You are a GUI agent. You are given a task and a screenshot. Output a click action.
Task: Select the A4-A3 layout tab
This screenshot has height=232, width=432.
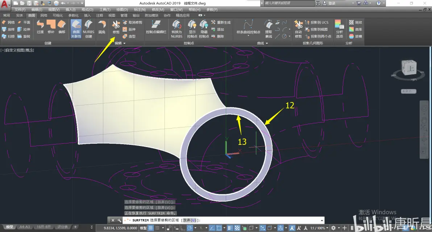coord(25,227)
